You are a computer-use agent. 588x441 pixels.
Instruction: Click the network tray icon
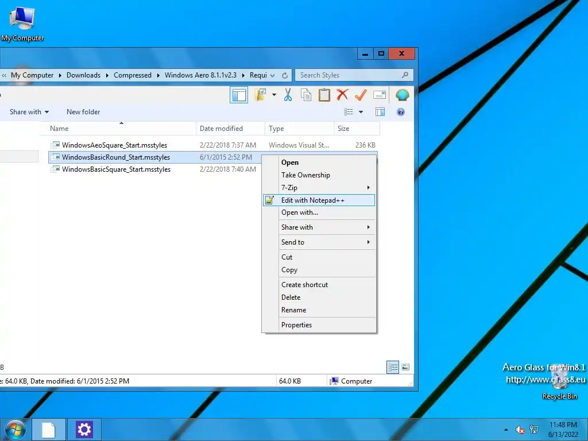(534, 430)
